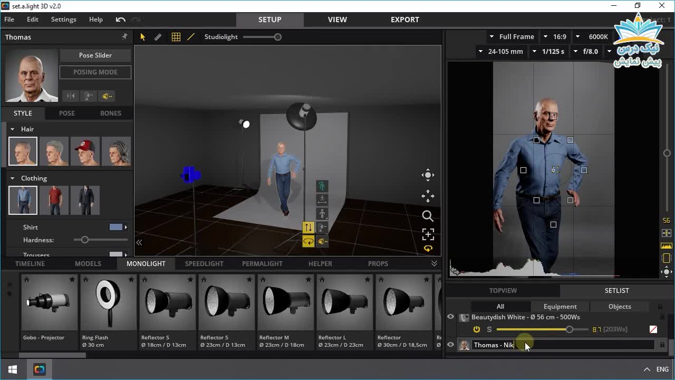Image resolution: width=675 pixels, height=380 pixels.
Task: Switch to the SPEEDLIGHT tab
Action: pos(204,263)
